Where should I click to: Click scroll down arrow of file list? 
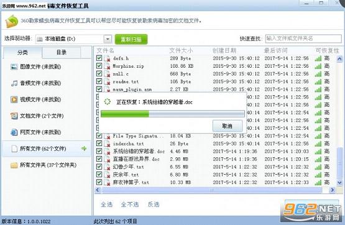(x=339, y=183)
